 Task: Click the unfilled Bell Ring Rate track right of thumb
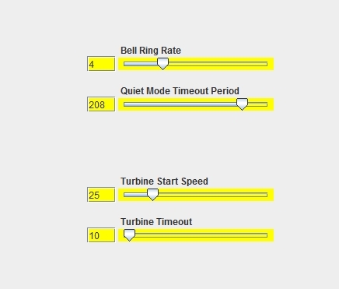click(218, 64)
